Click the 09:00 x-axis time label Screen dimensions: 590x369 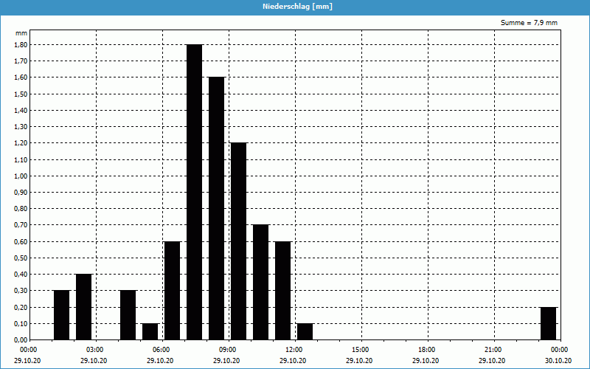(227, 349)
